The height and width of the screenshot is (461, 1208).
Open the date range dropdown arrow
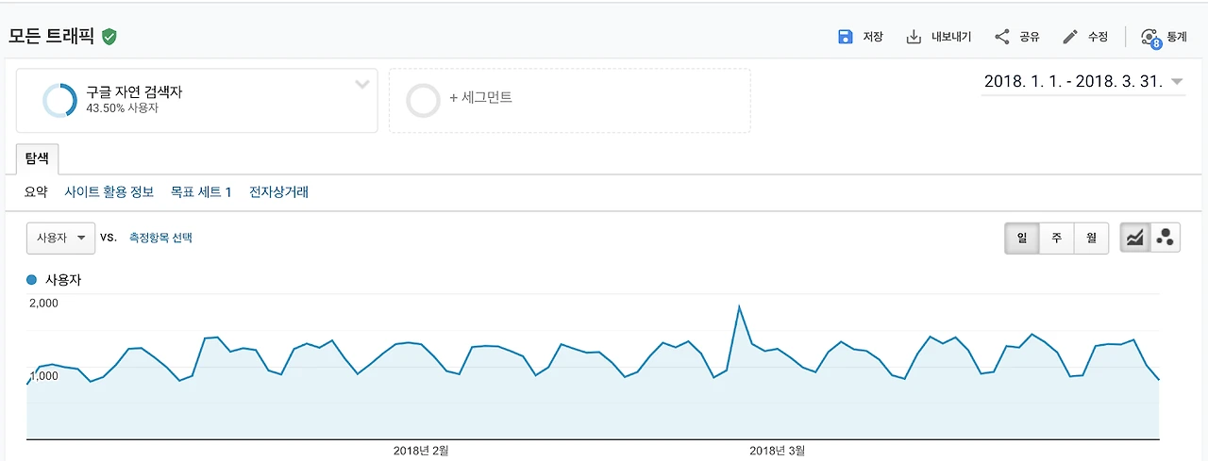(x=1177, y=82)
